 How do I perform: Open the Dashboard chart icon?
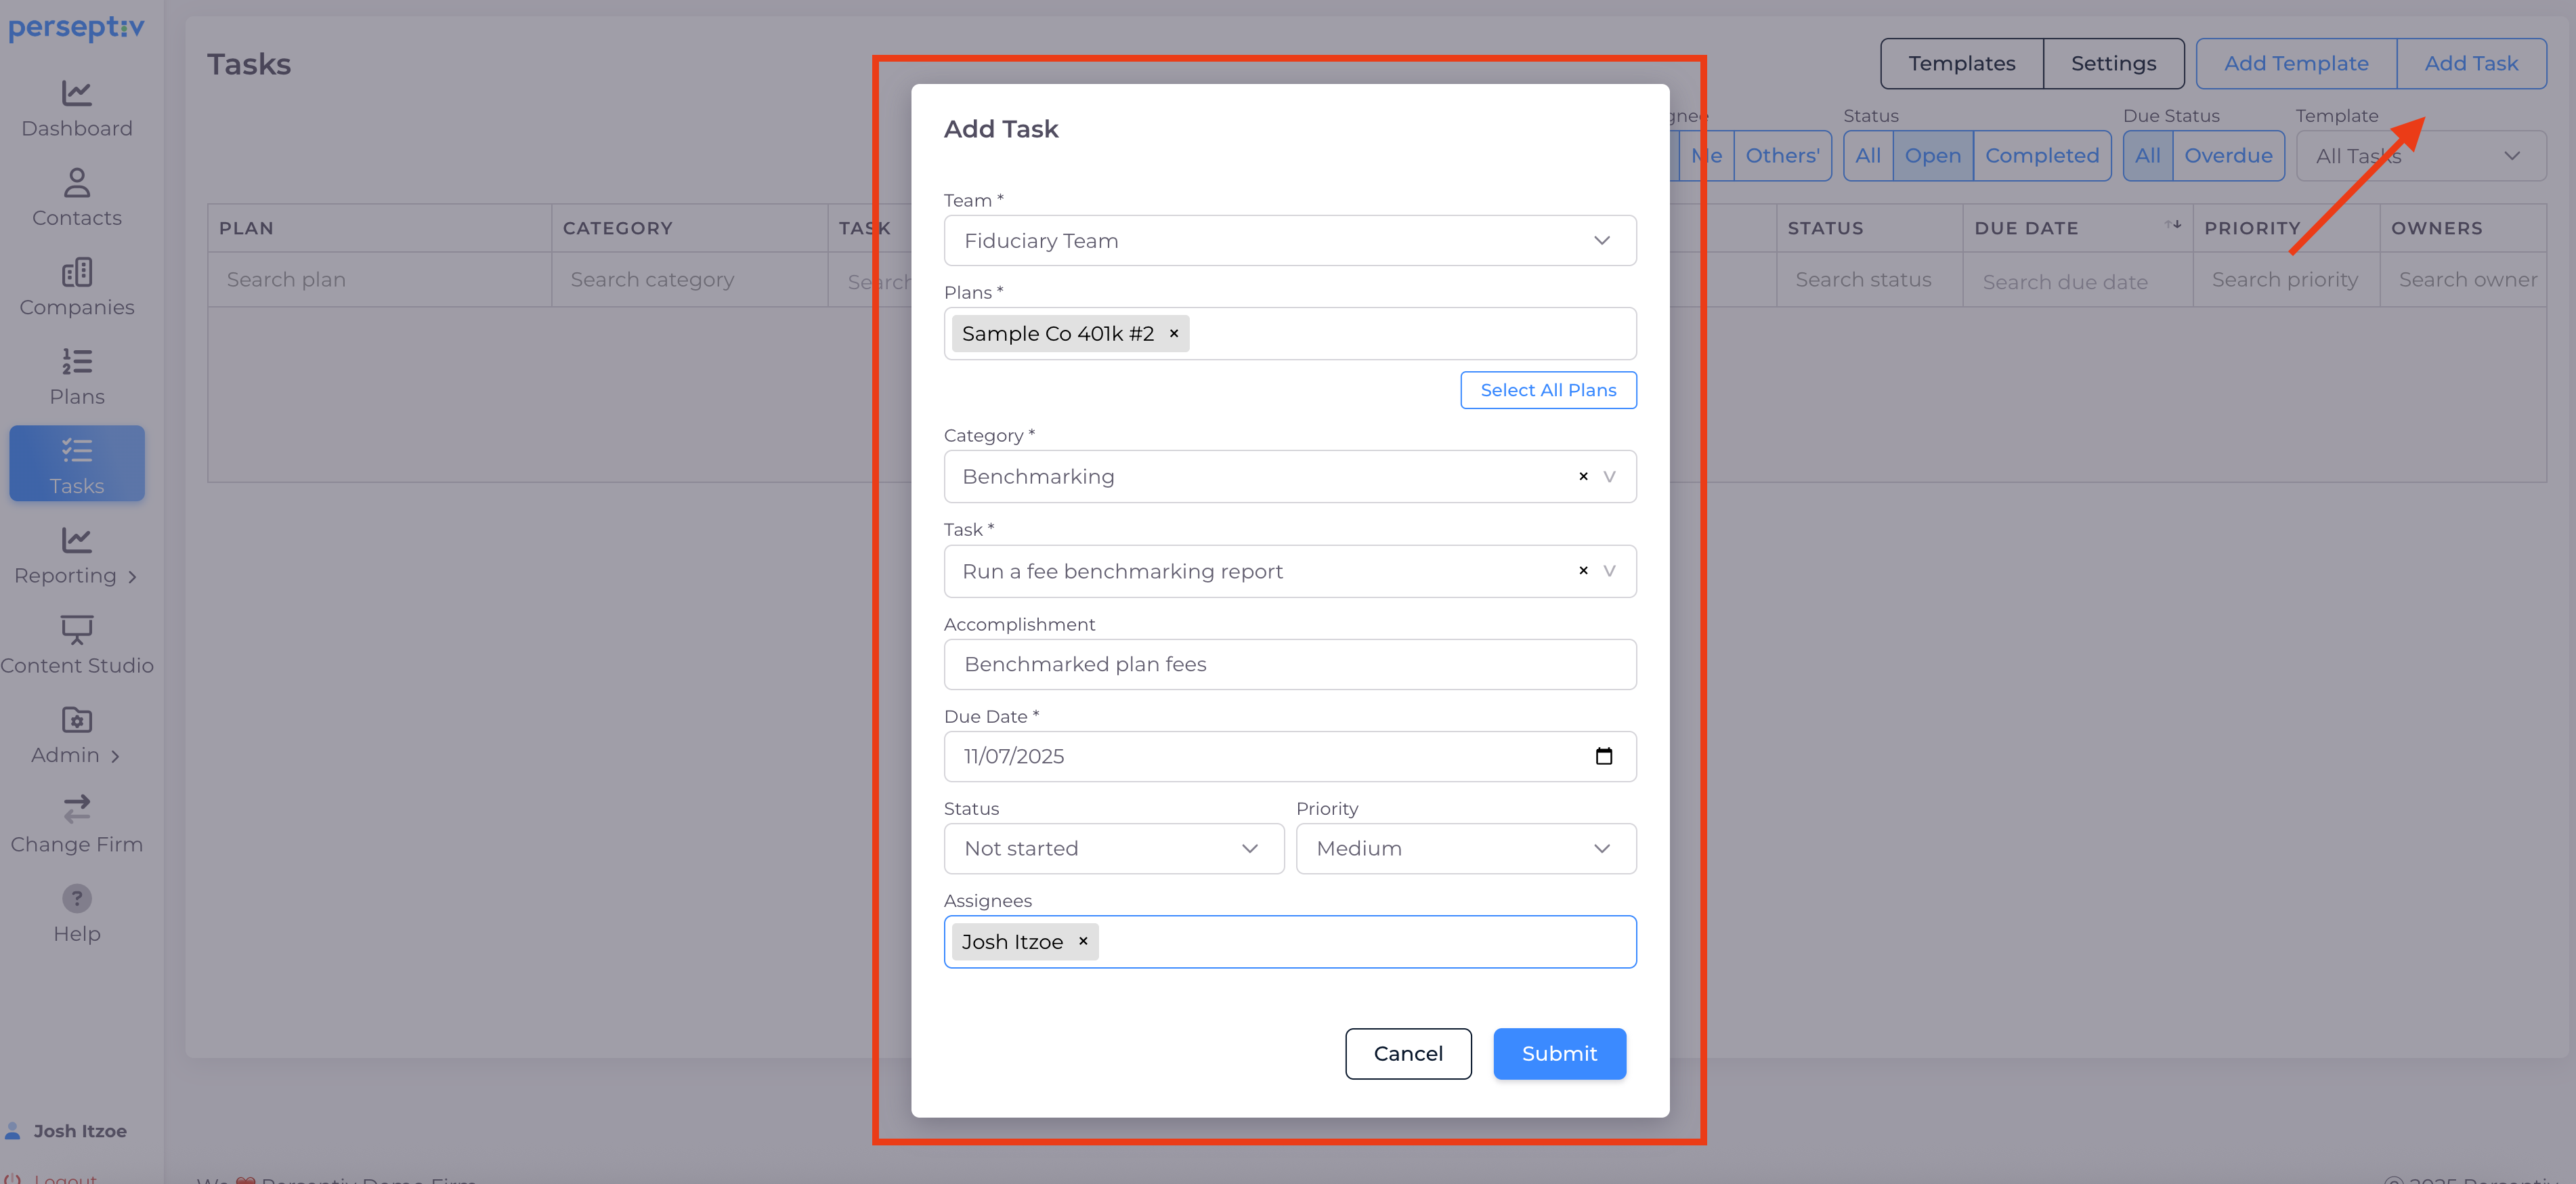(x=76, y=93)
